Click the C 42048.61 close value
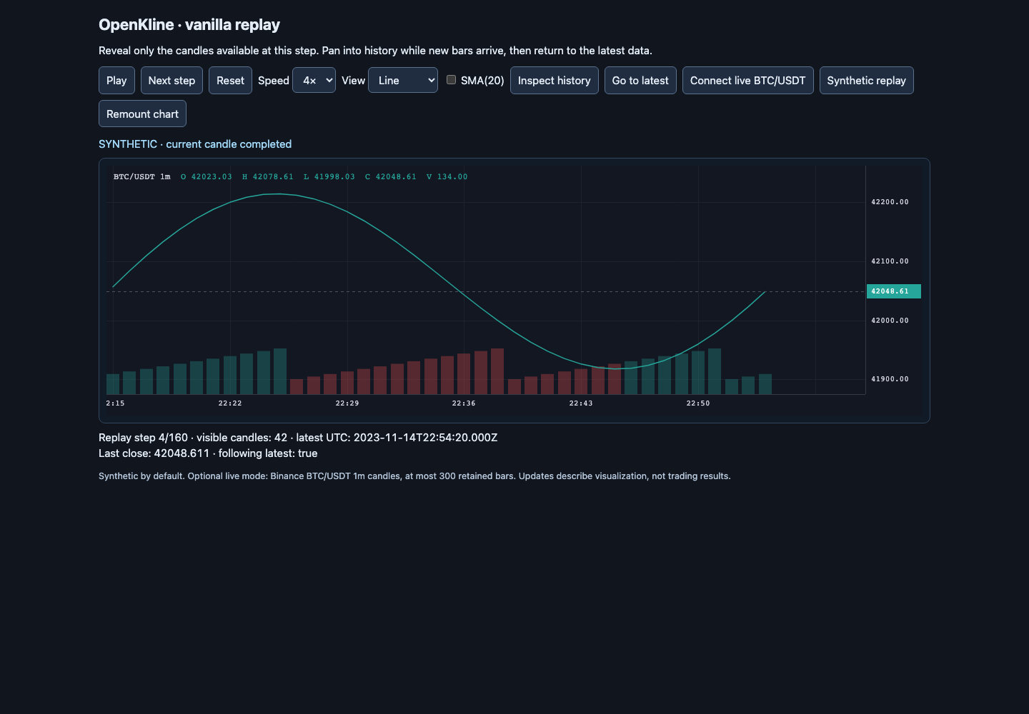Image resolution: width=1029 pixels, height=714 pixels. point(391,177)
